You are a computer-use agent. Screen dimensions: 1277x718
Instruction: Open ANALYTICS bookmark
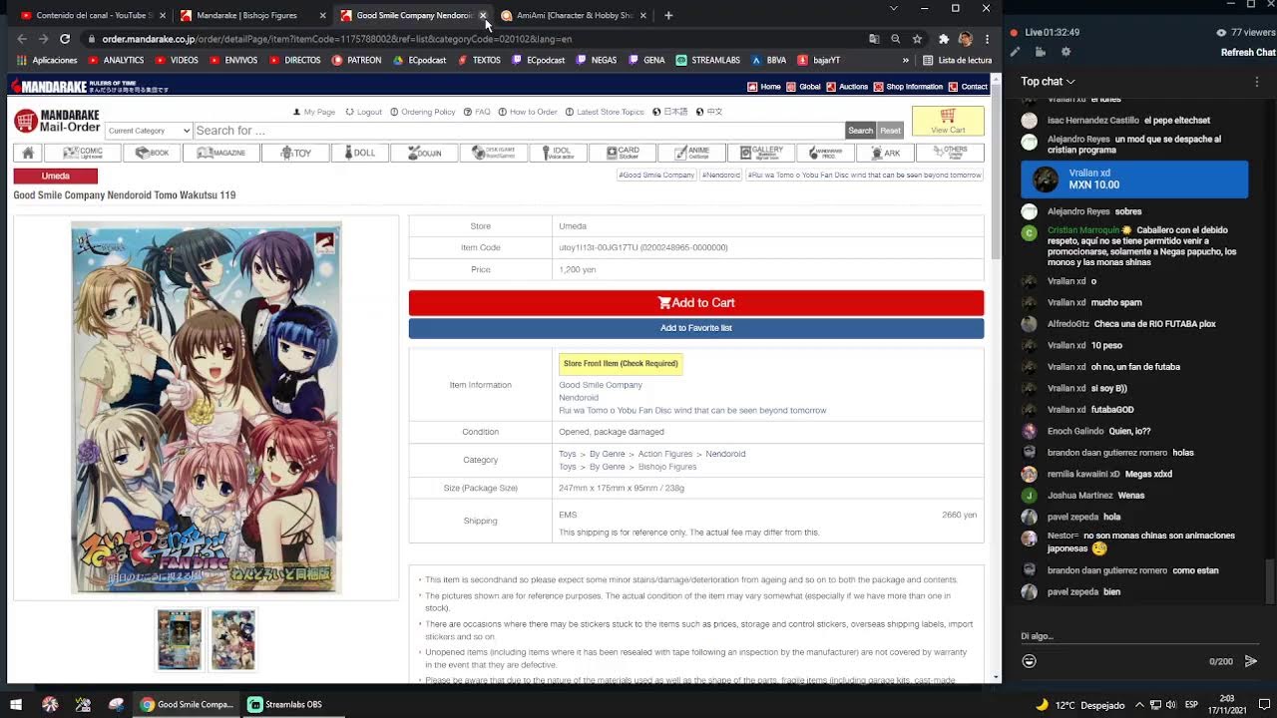tap(116, 60)
